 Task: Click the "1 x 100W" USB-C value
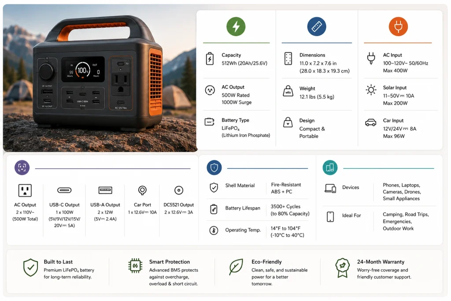point(64,212)
